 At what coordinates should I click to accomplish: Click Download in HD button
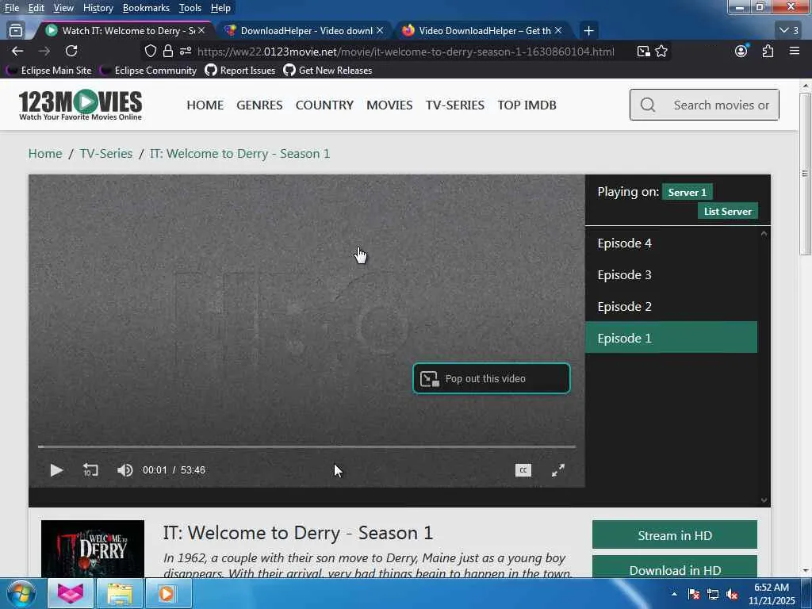tap(675, 567)
